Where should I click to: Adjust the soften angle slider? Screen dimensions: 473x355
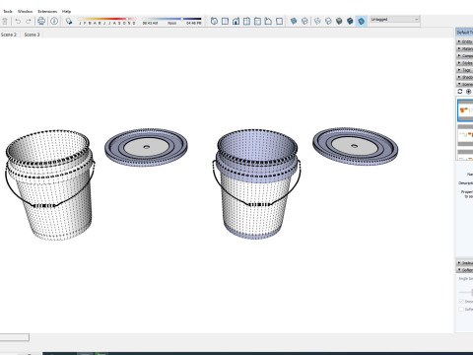466,292
